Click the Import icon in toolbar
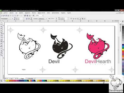The width and height of the screenshot is (124, 93). point(25,16)
